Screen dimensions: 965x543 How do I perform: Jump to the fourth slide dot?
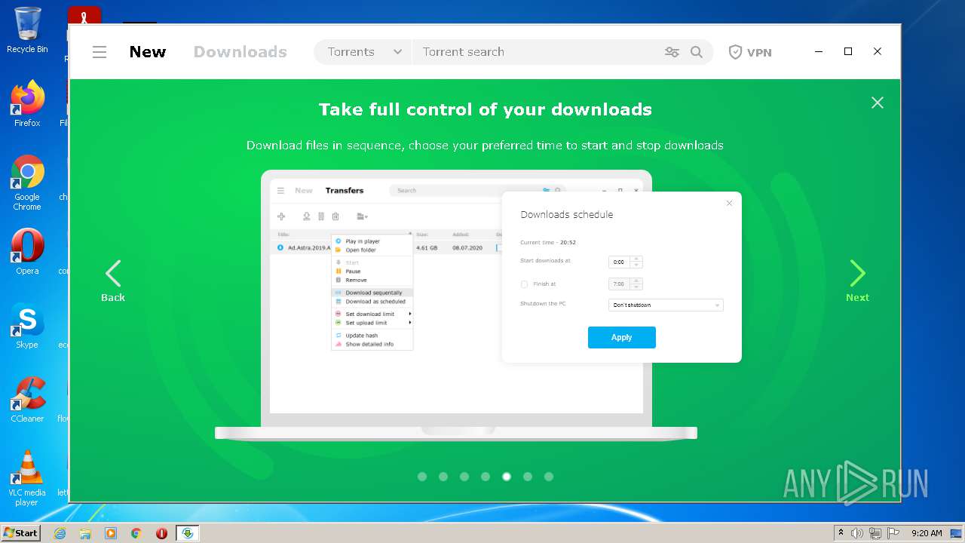(x=486, y=477)
